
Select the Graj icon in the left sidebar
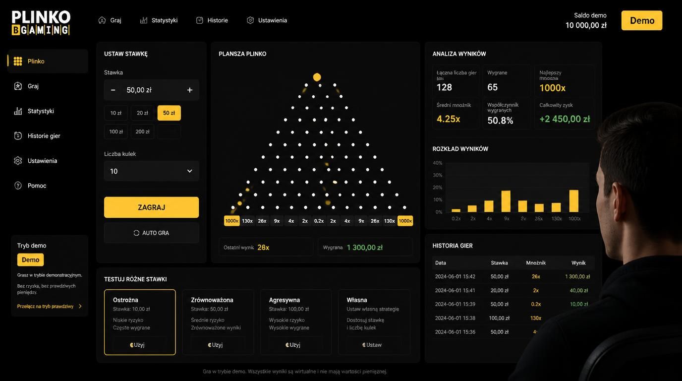(x=18, y=86)
